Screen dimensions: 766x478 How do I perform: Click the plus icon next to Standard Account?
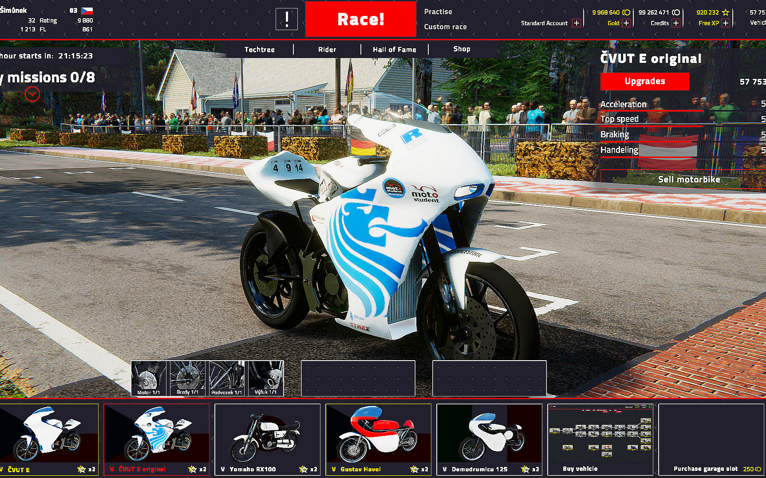576,23
